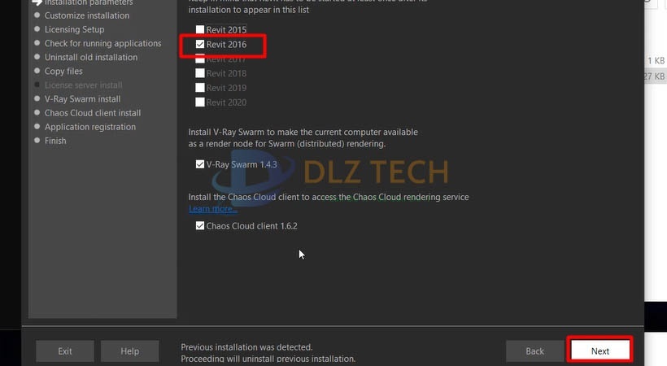Viewport: 667px width, 366px height.
Task: Go to previous step with Back
Action: [x=534, y=351]
